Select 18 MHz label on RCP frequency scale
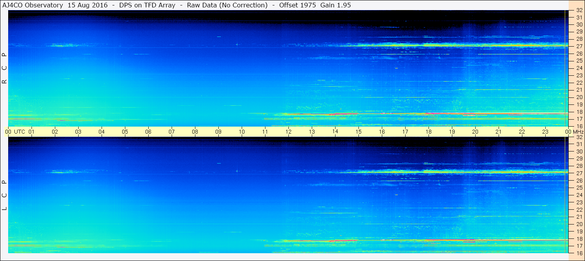The height and width of the screenshot is (261, 585). pyautogui.click(x=579, y=112)
